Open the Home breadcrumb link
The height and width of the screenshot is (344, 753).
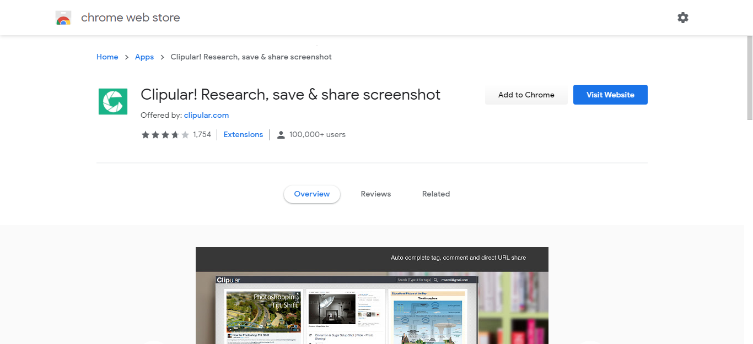(107, 57)
